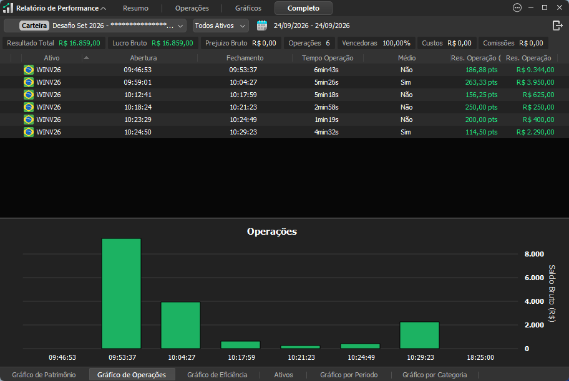
Task: Click the Brazil flag in the 09:59:01 opening row
Action: point(29,82)
